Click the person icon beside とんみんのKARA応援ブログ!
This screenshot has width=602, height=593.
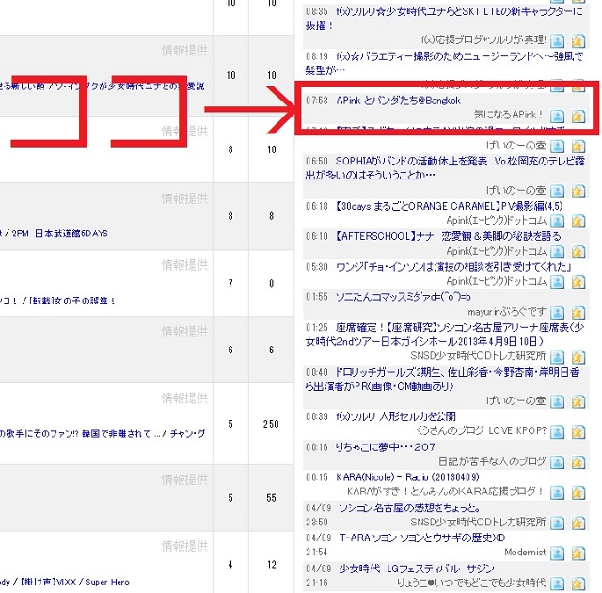[557, 492]
